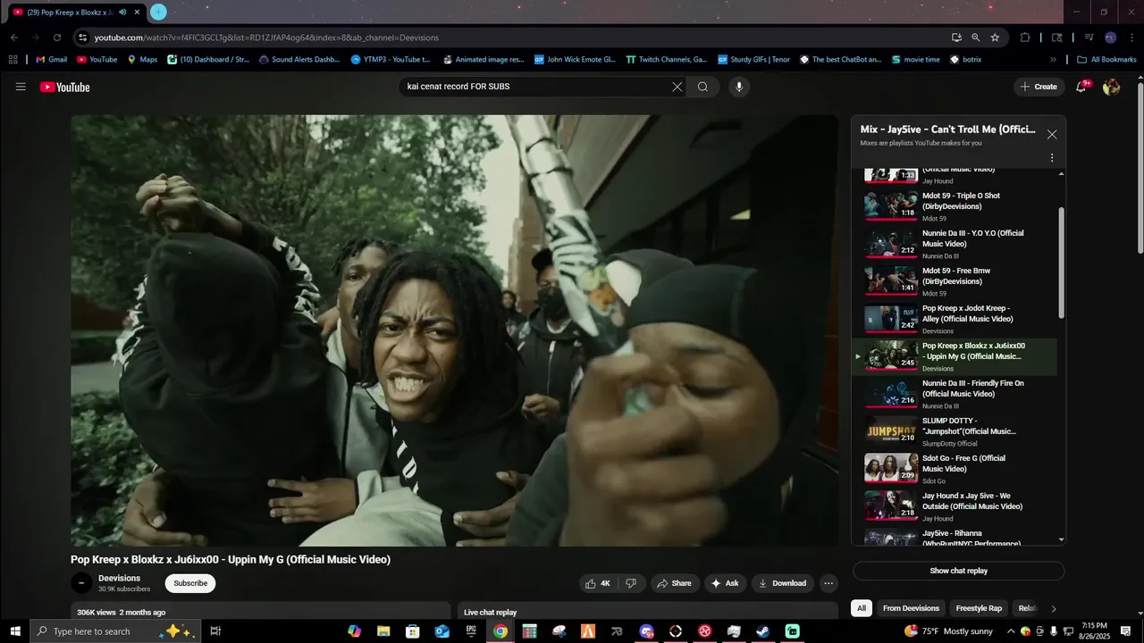Open Gmail bookmark
Image resolution: width=1144 pixels, height=643 pixels.
coord(51,60)
